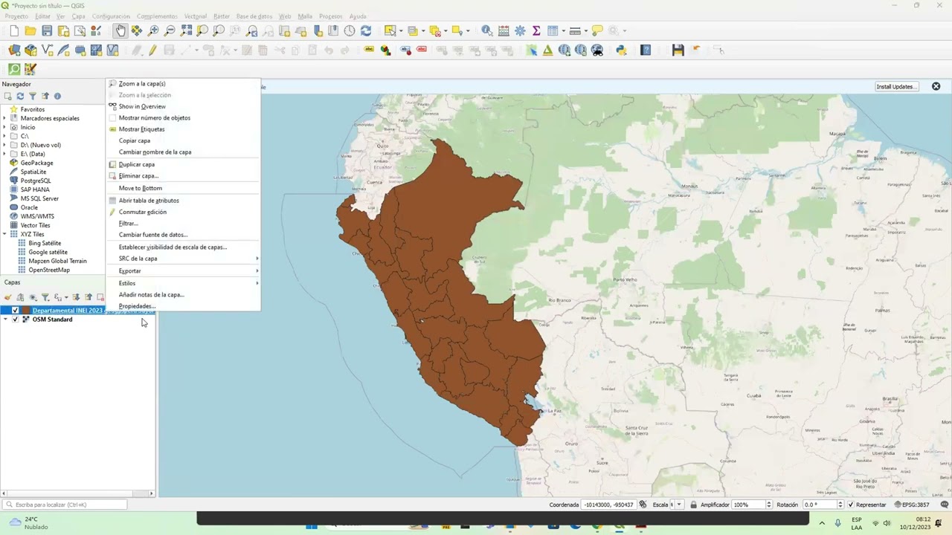Open the Exportar submenu
Viewport: 952px width, 535px height.
point(184,270)
